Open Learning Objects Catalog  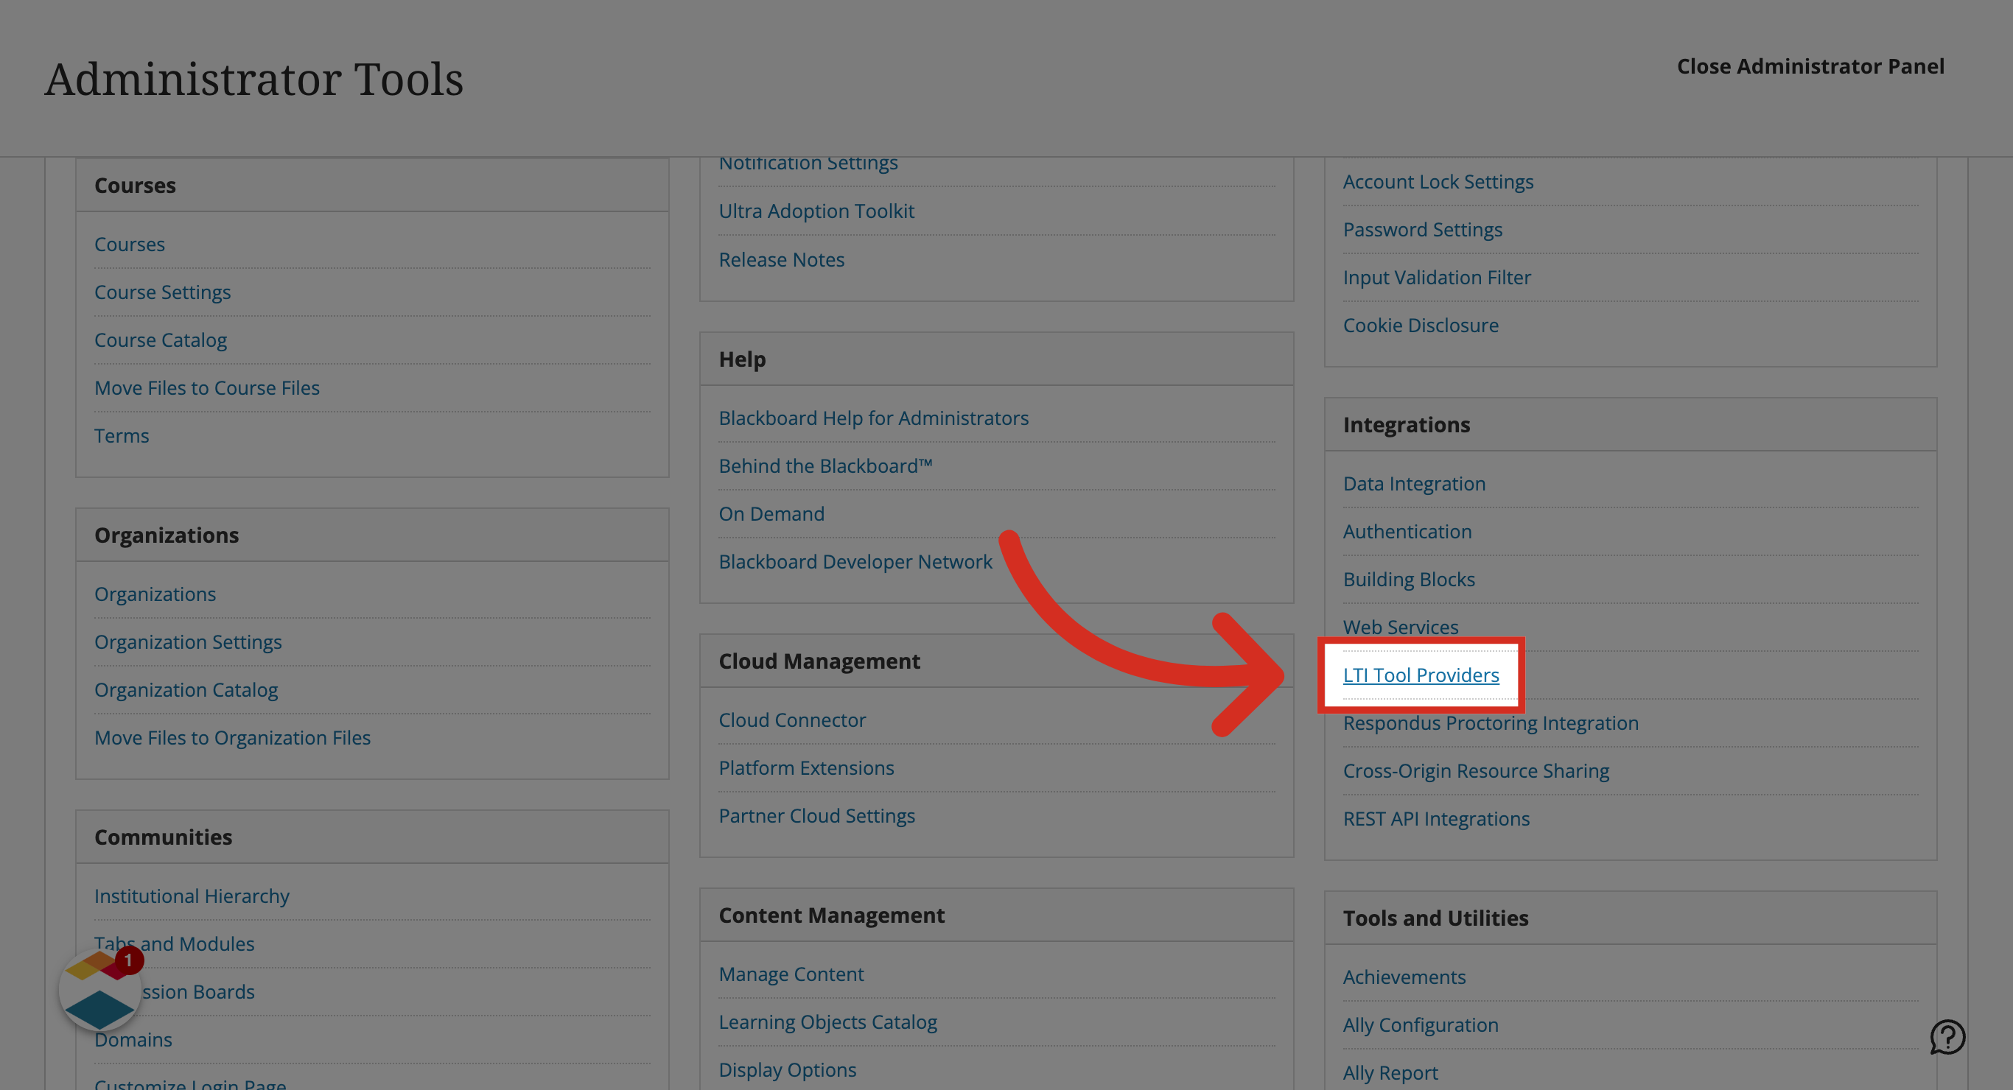[x=828, y=1022]
